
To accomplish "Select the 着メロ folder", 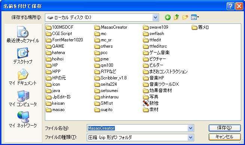I will (200, 27).
